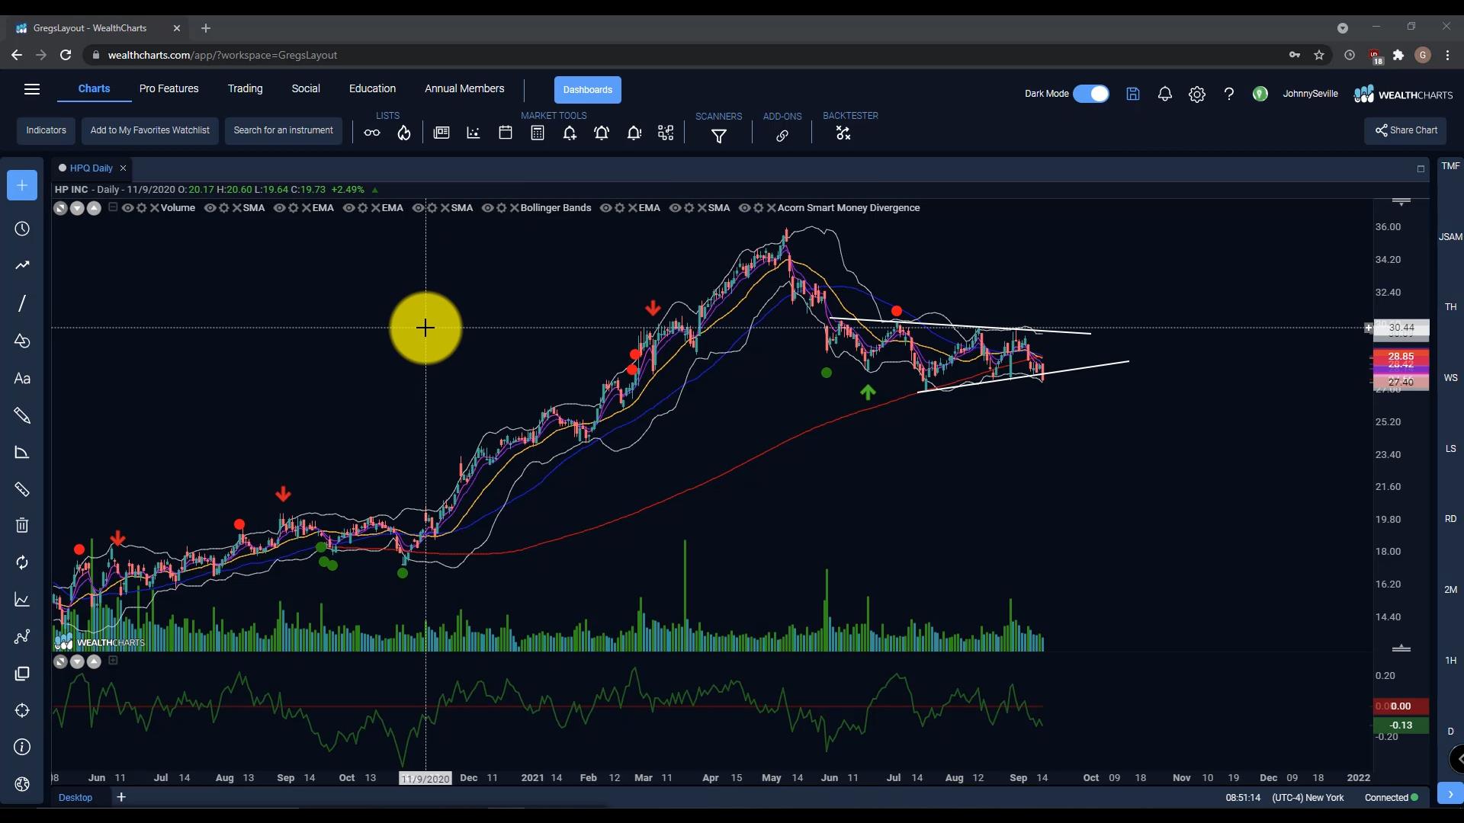
Task: Open the ringing active alerts bell
Action: tap(602, 133)
